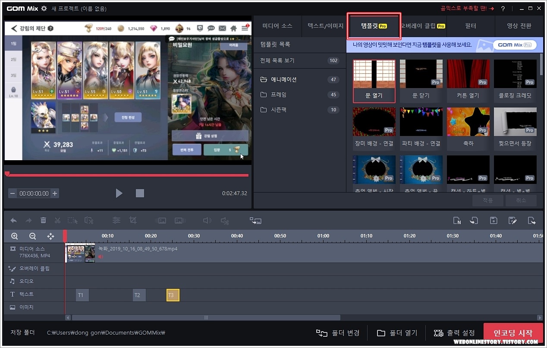Viewport: 547px width, 348px height.
Task: Switch to the 미디어 소스 tab
Action: click(277, 26)
